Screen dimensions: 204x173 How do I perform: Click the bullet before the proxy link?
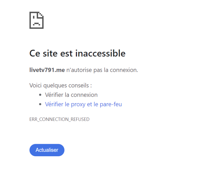40,104
